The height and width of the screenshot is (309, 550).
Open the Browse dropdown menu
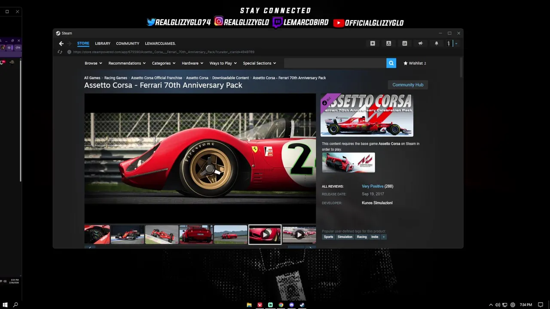[93, 63]
